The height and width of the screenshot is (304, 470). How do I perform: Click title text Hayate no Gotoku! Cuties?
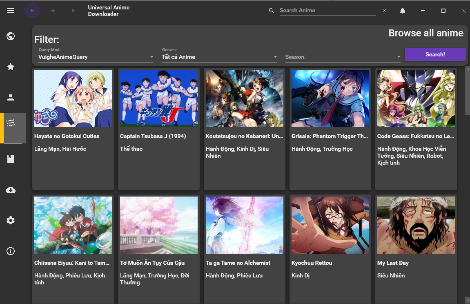tap(67, 136)
